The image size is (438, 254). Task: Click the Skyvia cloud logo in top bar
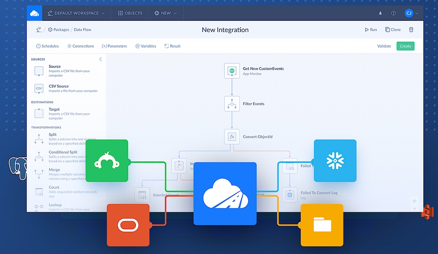coord(35,13)
